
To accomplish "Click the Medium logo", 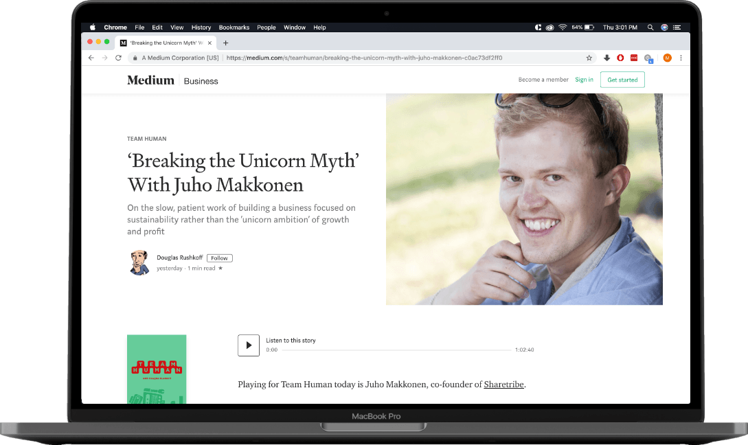I will coord(150,80).
